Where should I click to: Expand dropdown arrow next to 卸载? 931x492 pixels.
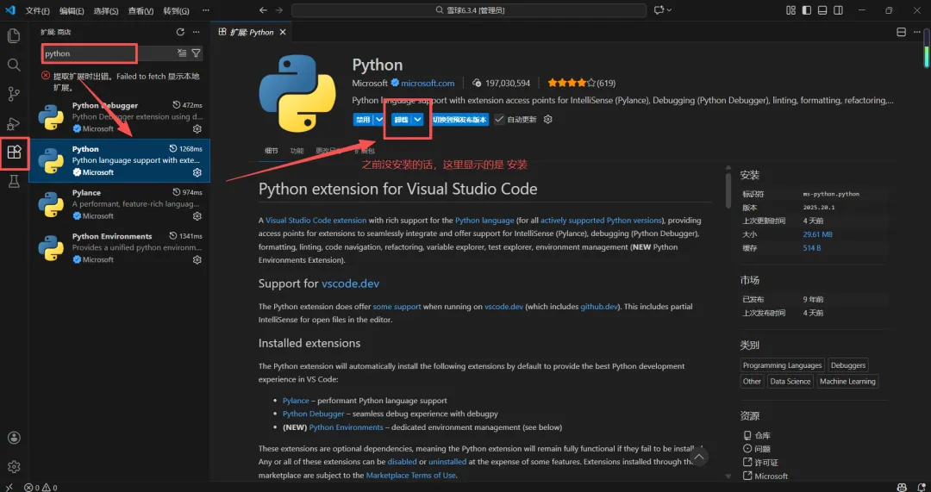coord(418,119)
